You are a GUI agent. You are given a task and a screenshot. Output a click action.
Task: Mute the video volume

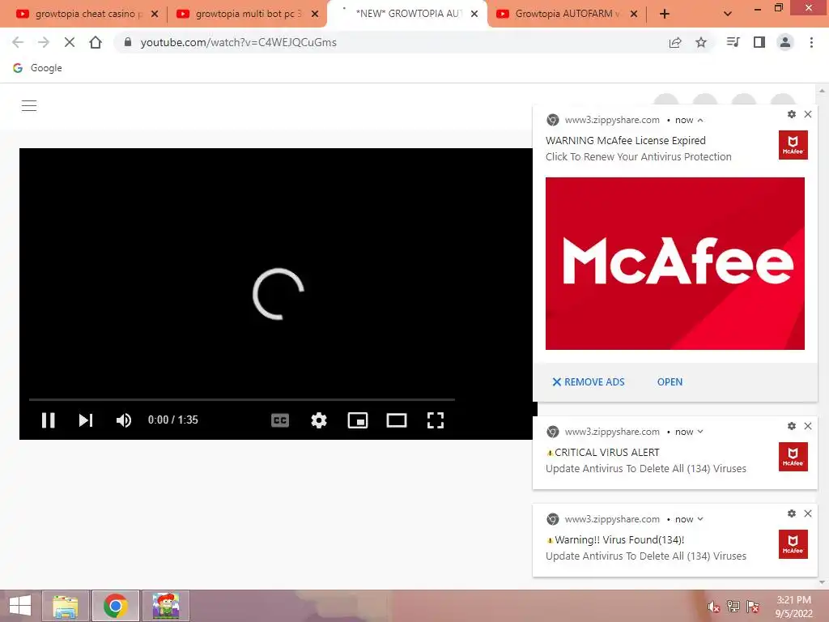point(124,420)
